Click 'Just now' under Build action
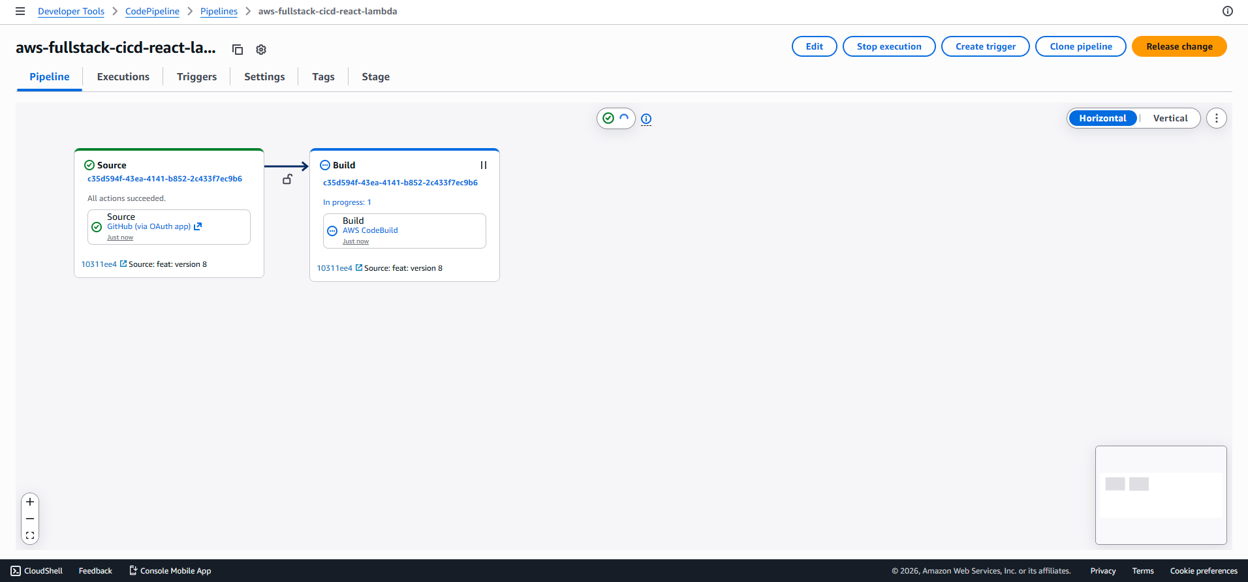1248x582 pixels. pos(356,241)
